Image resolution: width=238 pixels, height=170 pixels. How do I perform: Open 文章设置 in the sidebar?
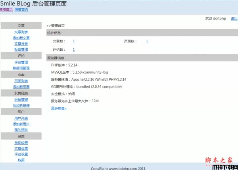coord(21,149)
